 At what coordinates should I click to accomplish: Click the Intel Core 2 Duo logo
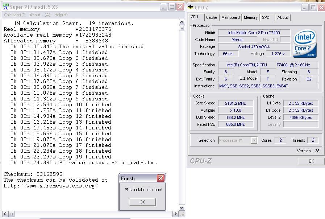pos(305,44)
